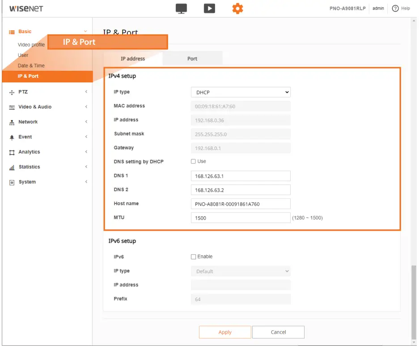Click the Statistics bar chart icon
Screen dimensions: 419x348
12,168
